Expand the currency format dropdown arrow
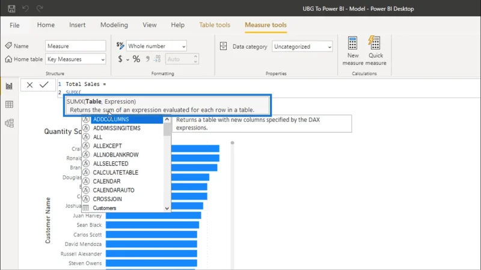481x270 pixels. [127, 59]
